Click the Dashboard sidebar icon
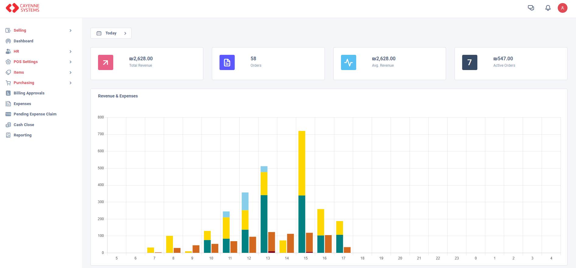This screenshot has height=268, width=576. click(8, 41)
